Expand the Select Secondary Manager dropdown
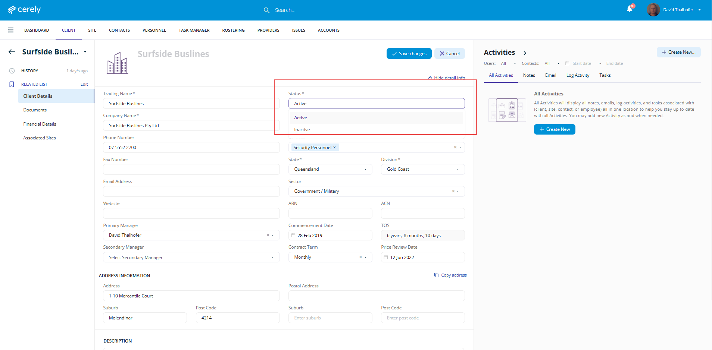 pyautogui.click(x=191, y=258)
